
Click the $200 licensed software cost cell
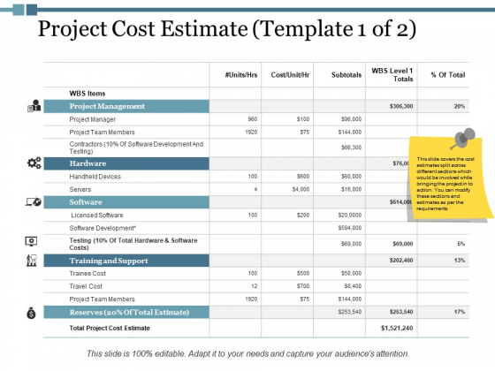(x=303, y=216)
